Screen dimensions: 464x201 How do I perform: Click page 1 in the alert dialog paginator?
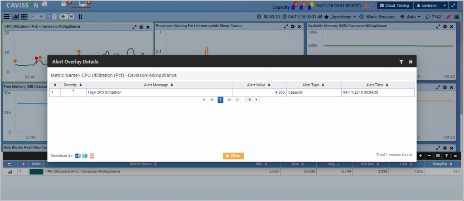click(221, 100)
